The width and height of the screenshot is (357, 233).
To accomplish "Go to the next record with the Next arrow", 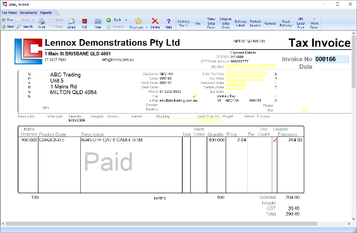I will (x=4, y=27).
